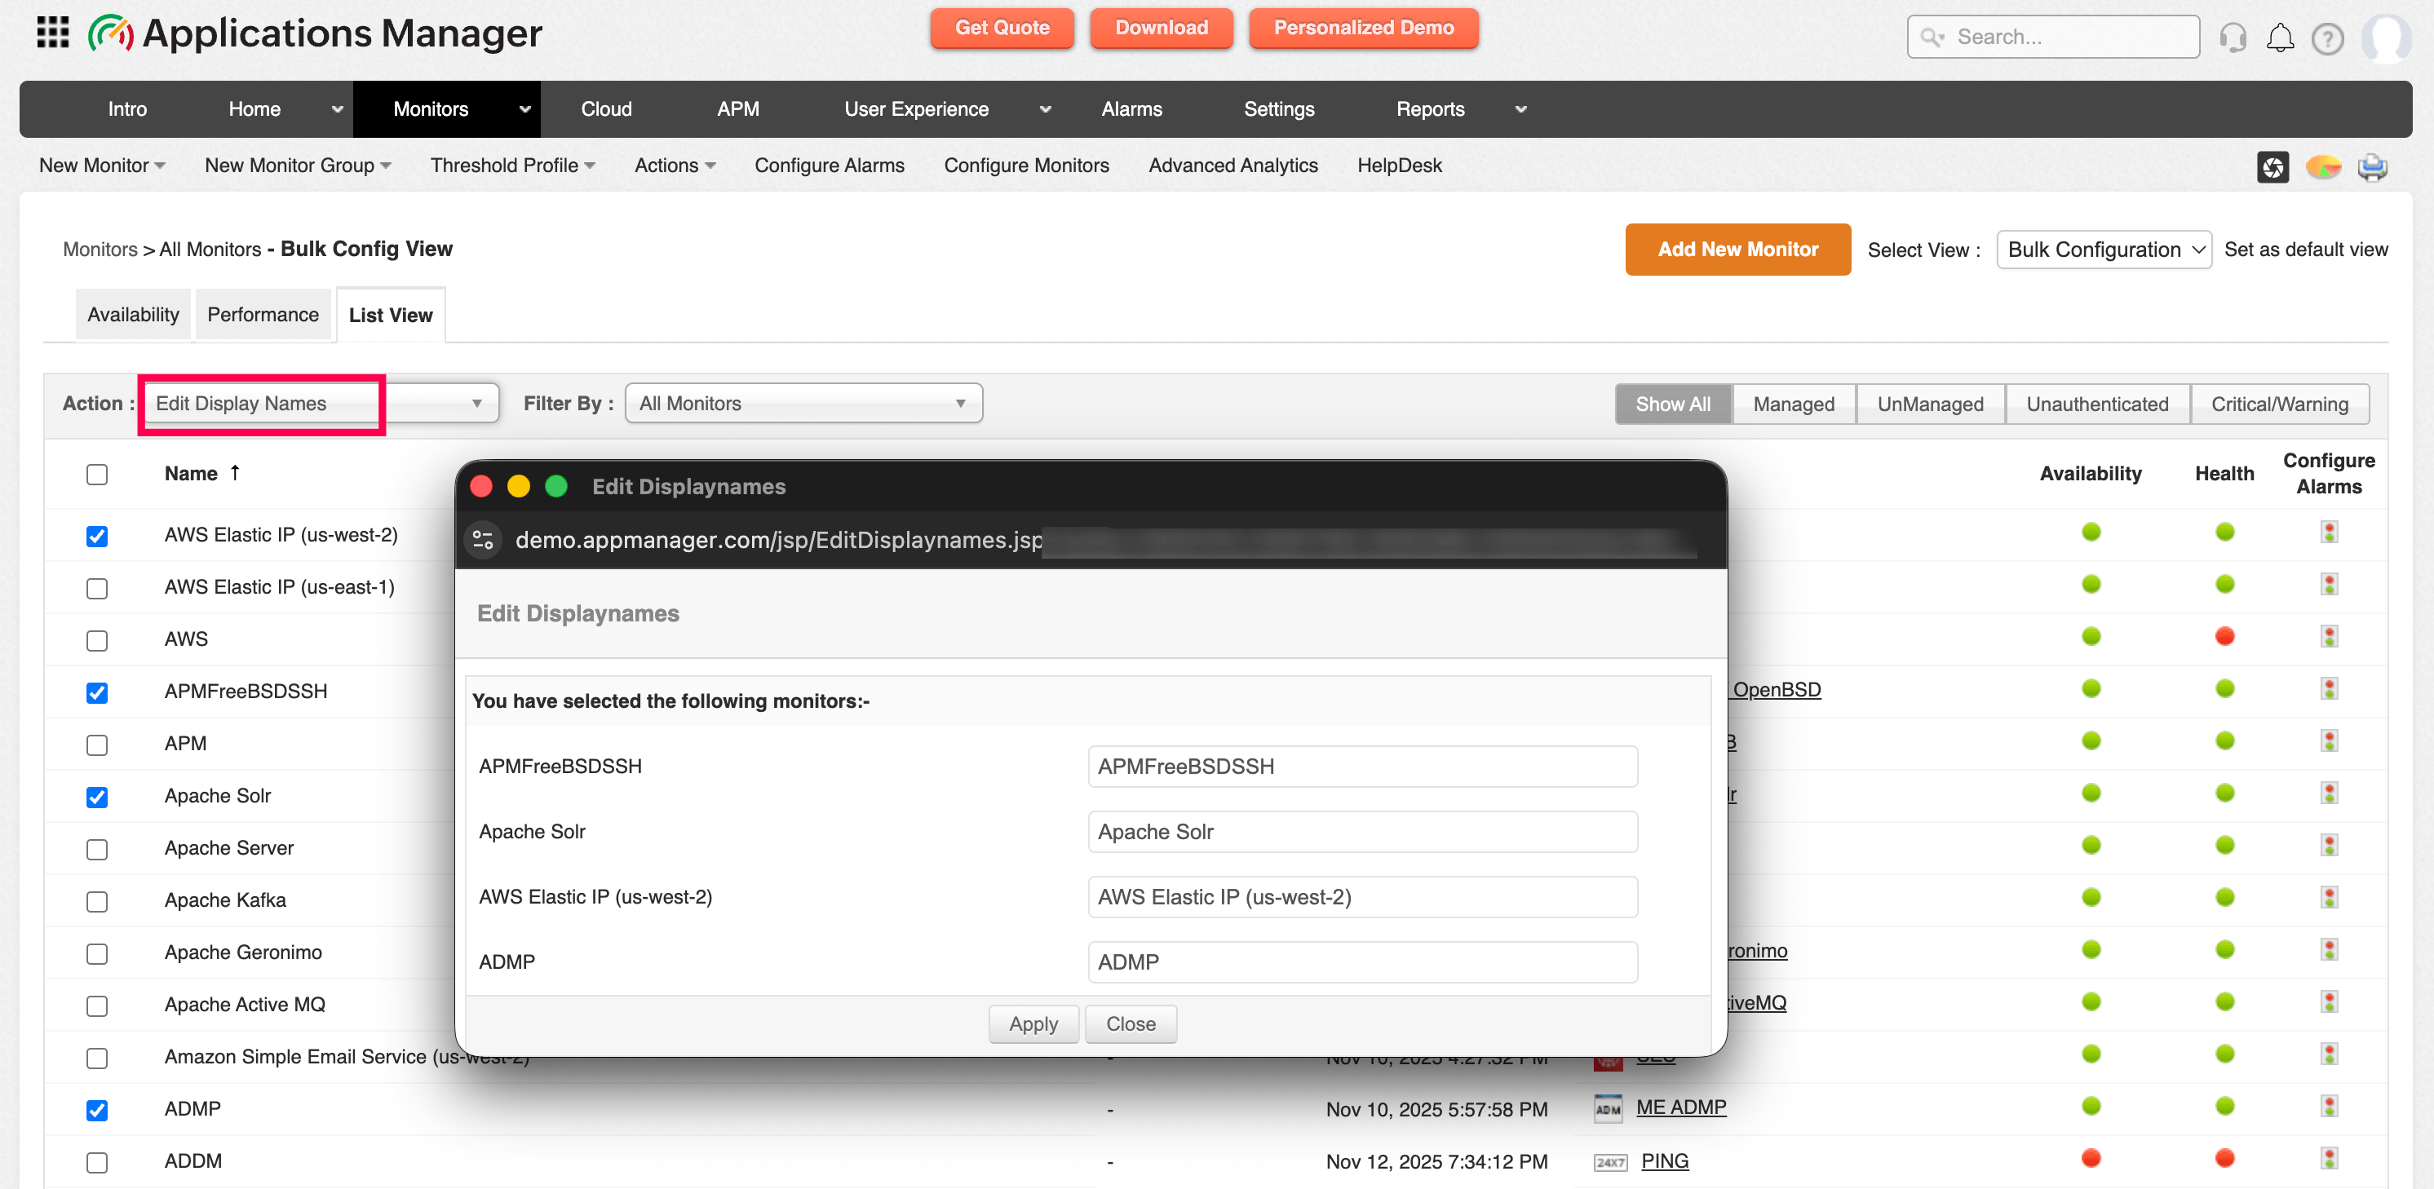Open the Alarms main tab
This screenshot has width=2434, height=1189.
[1131, 109]
